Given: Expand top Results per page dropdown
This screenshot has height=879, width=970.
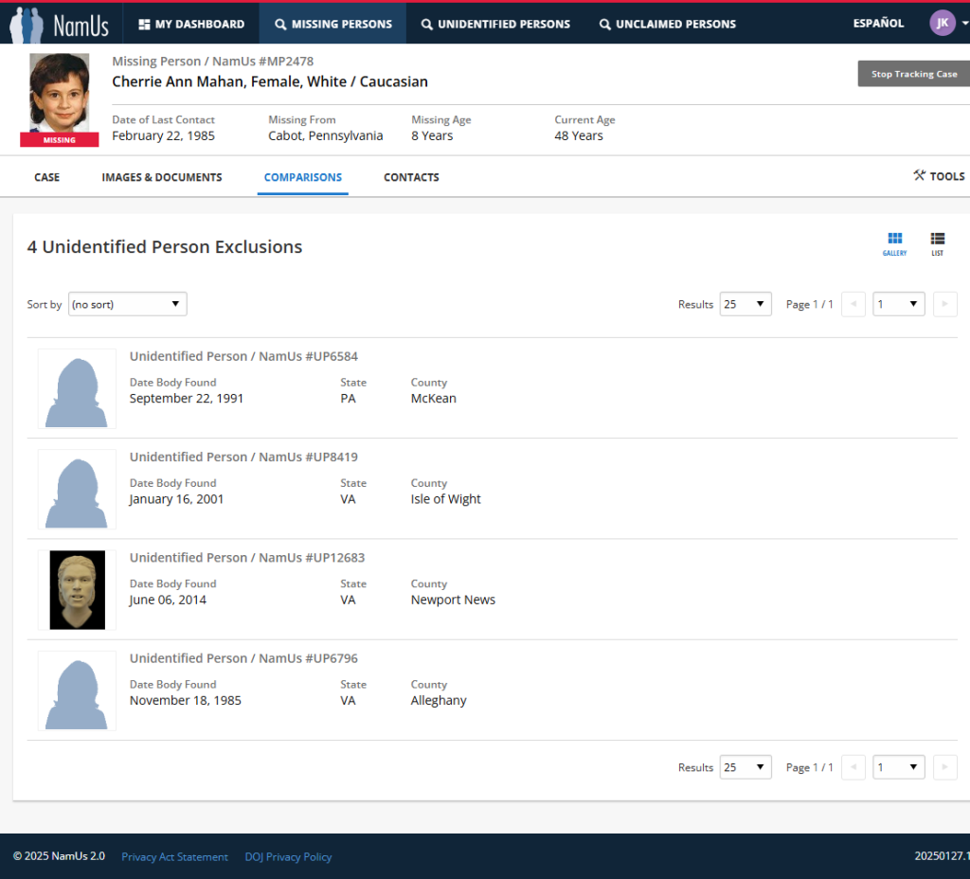Looking at the screenshot, I should (745, 304).
